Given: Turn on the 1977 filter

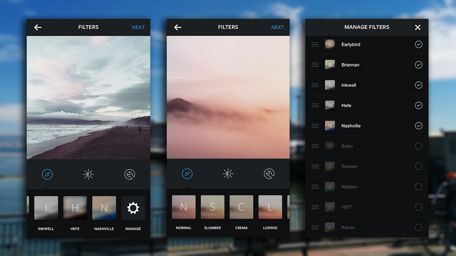Looking at the screenshot, I should [419, 207].
